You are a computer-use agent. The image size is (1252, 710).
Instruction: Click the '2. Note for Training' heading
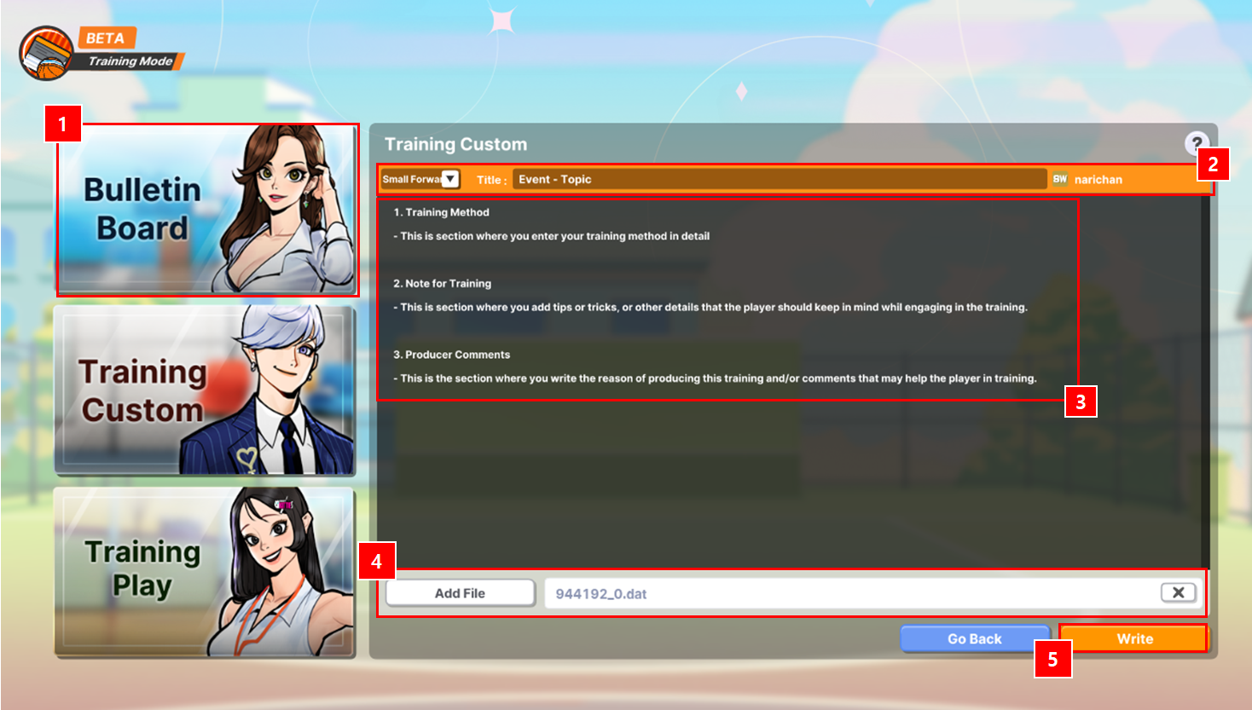[442, 284]
